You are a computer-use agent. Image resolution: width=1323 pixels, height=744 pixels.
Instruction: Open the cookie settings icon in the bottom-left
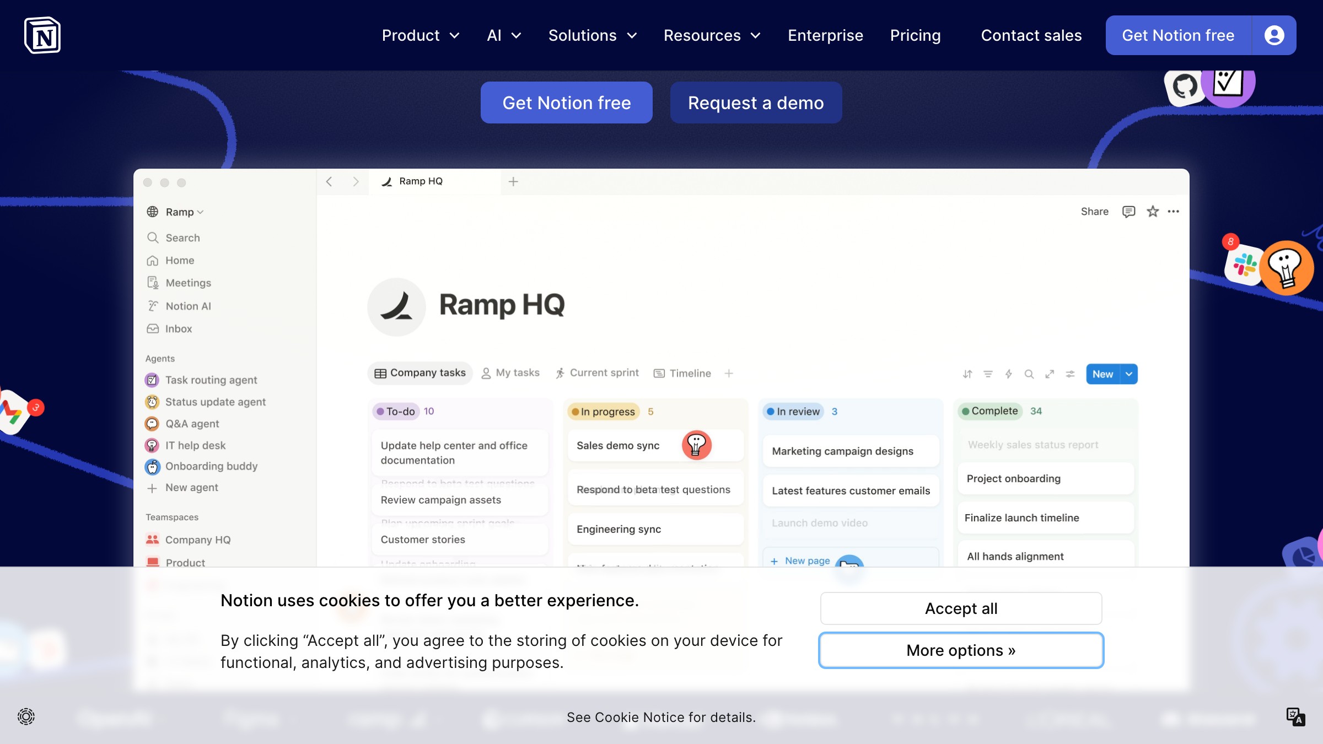26,716
